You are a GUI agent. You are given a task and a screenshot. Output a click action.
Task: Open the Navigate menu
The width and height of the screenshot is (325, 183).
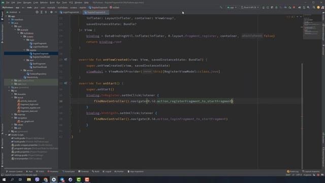pos(27,3)
